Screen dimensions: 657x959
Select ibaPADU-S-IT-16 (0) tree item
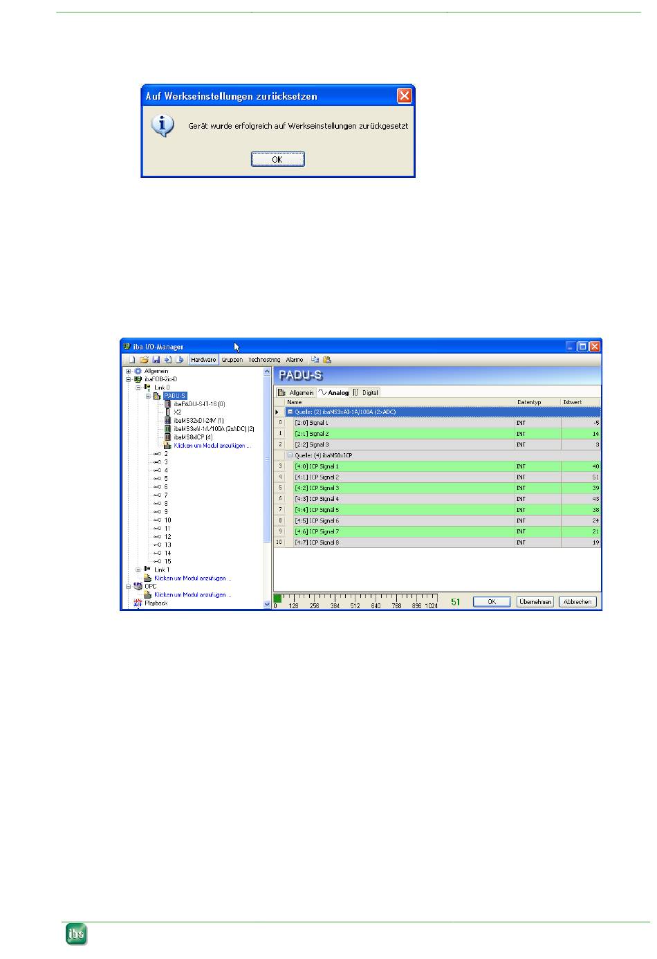tap(200, 404)
